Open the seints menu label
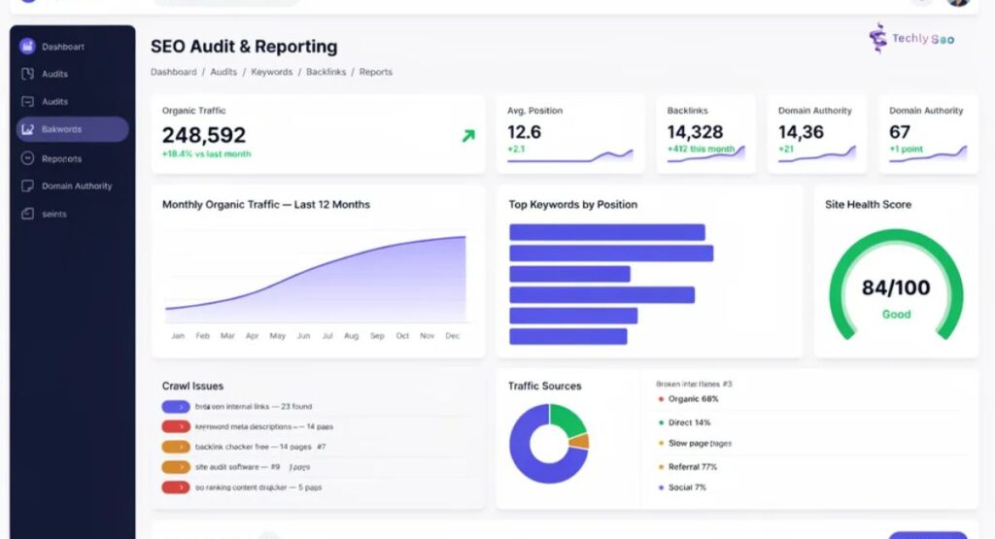This screenshot has height=539, width=995. tap(54, 214)
